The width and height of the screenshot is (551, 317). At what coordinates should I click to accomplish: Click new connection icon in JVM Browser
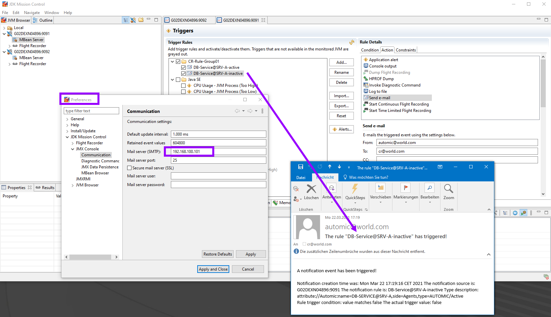coord(133,20)
